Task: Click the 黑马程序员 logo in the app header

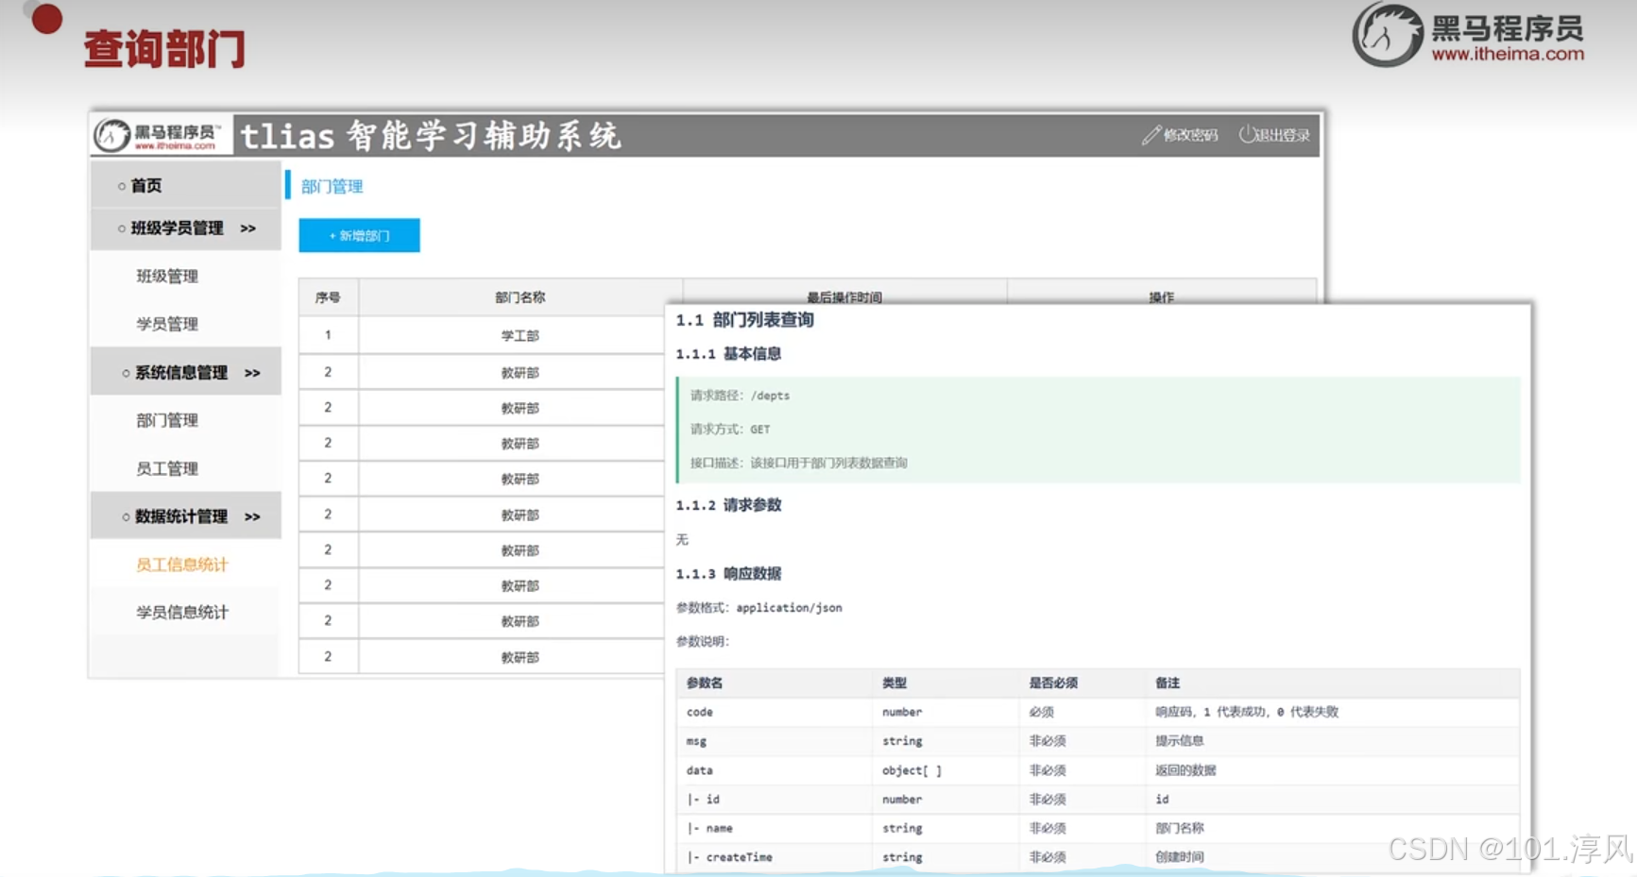Action: (x=161, y=135)
